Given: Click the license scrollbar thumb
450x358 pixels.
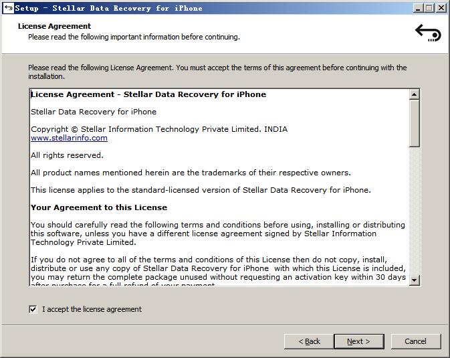Looking at the screenshot, I should [x=415, y=123].
